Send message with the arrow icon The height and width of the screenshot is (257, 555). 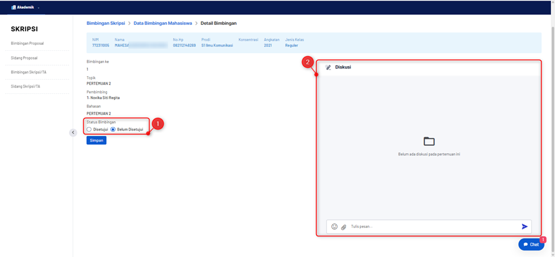click(x=524, y=226)
